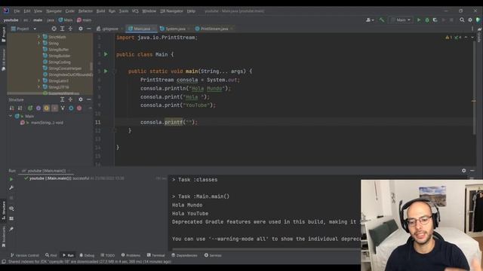The height and width of the screenshot is (271, 483).
Task: Open the user account dropdown in top toolbar
Action: [x=370, y=20]
